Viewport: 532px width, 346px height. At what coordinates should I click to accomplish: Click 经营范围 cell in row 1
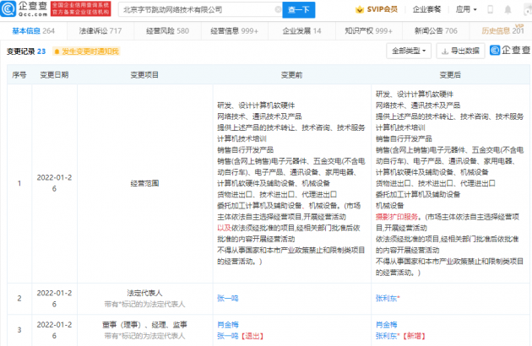click(x=144, y=183)
